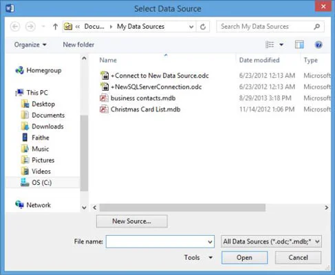Refresh the My Data Sources folder
335x275 pixels.
click(203, 27)
